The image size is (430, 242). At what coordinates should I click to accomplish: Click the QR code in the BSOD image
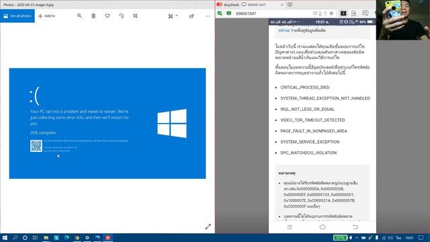pos(36,146)
